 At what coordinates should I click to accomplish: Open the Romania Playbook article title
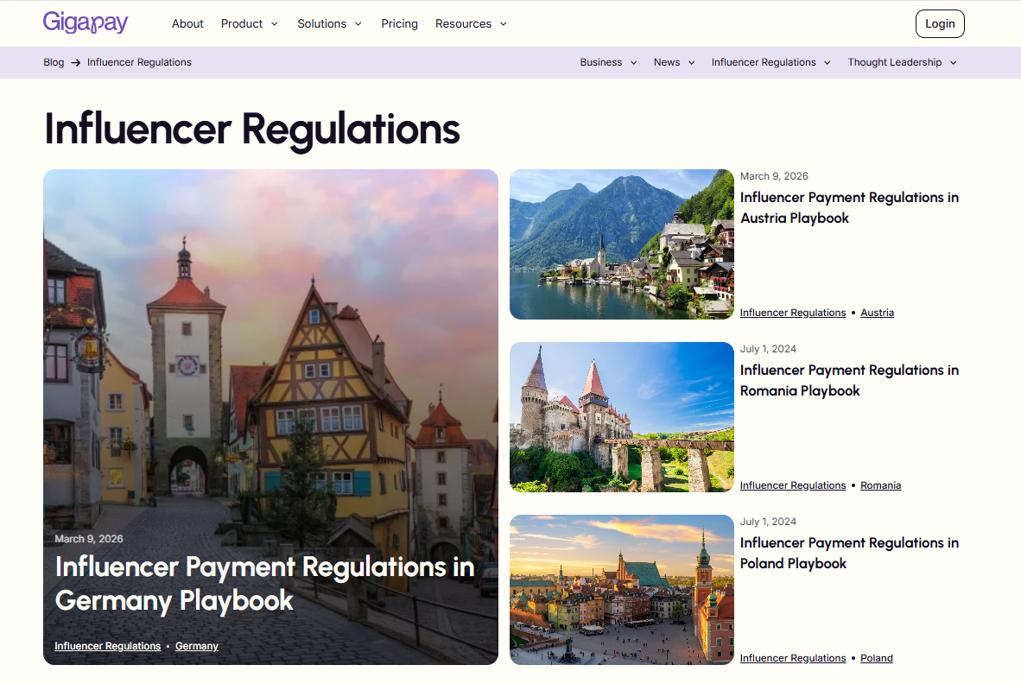[849, 380]
